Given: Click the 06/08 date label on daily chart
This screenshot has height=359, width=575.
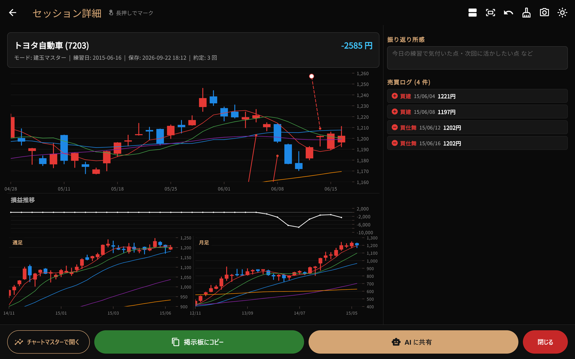Looking at the screenshot, I should [277, 189].
